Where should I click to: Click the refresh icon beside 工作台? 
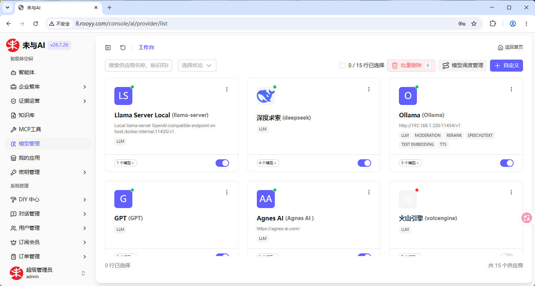tap(123, 48)
